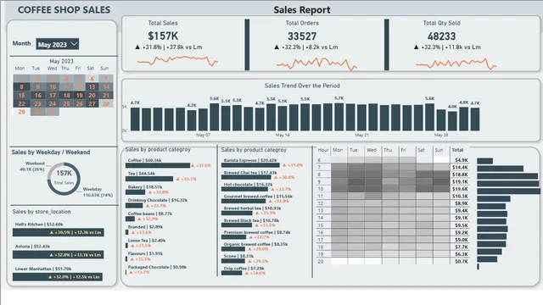Screen dimensions: 543x305
Task: Click the Mon column header in heatmap
Action: [338, 150]
